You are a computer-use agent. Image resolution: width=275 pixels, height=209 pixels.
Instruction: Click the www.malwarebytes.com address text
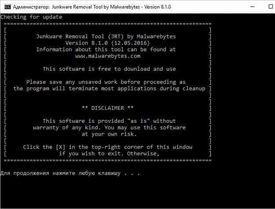tap(108, 56)
